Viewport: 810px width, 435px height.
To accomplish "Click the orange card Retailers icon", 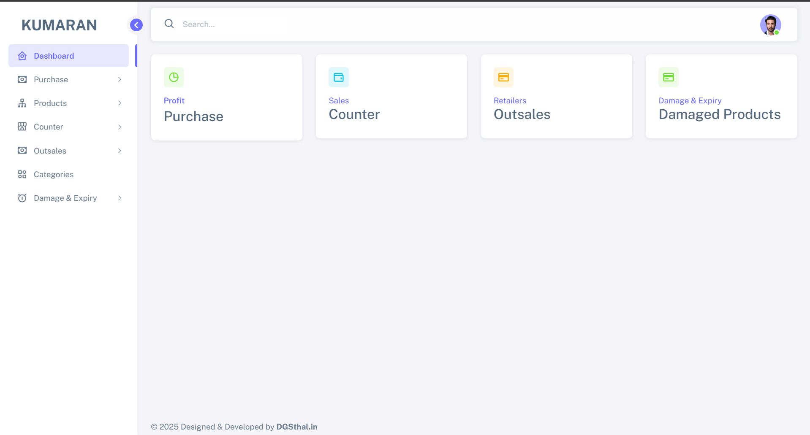I will [503, 77].
